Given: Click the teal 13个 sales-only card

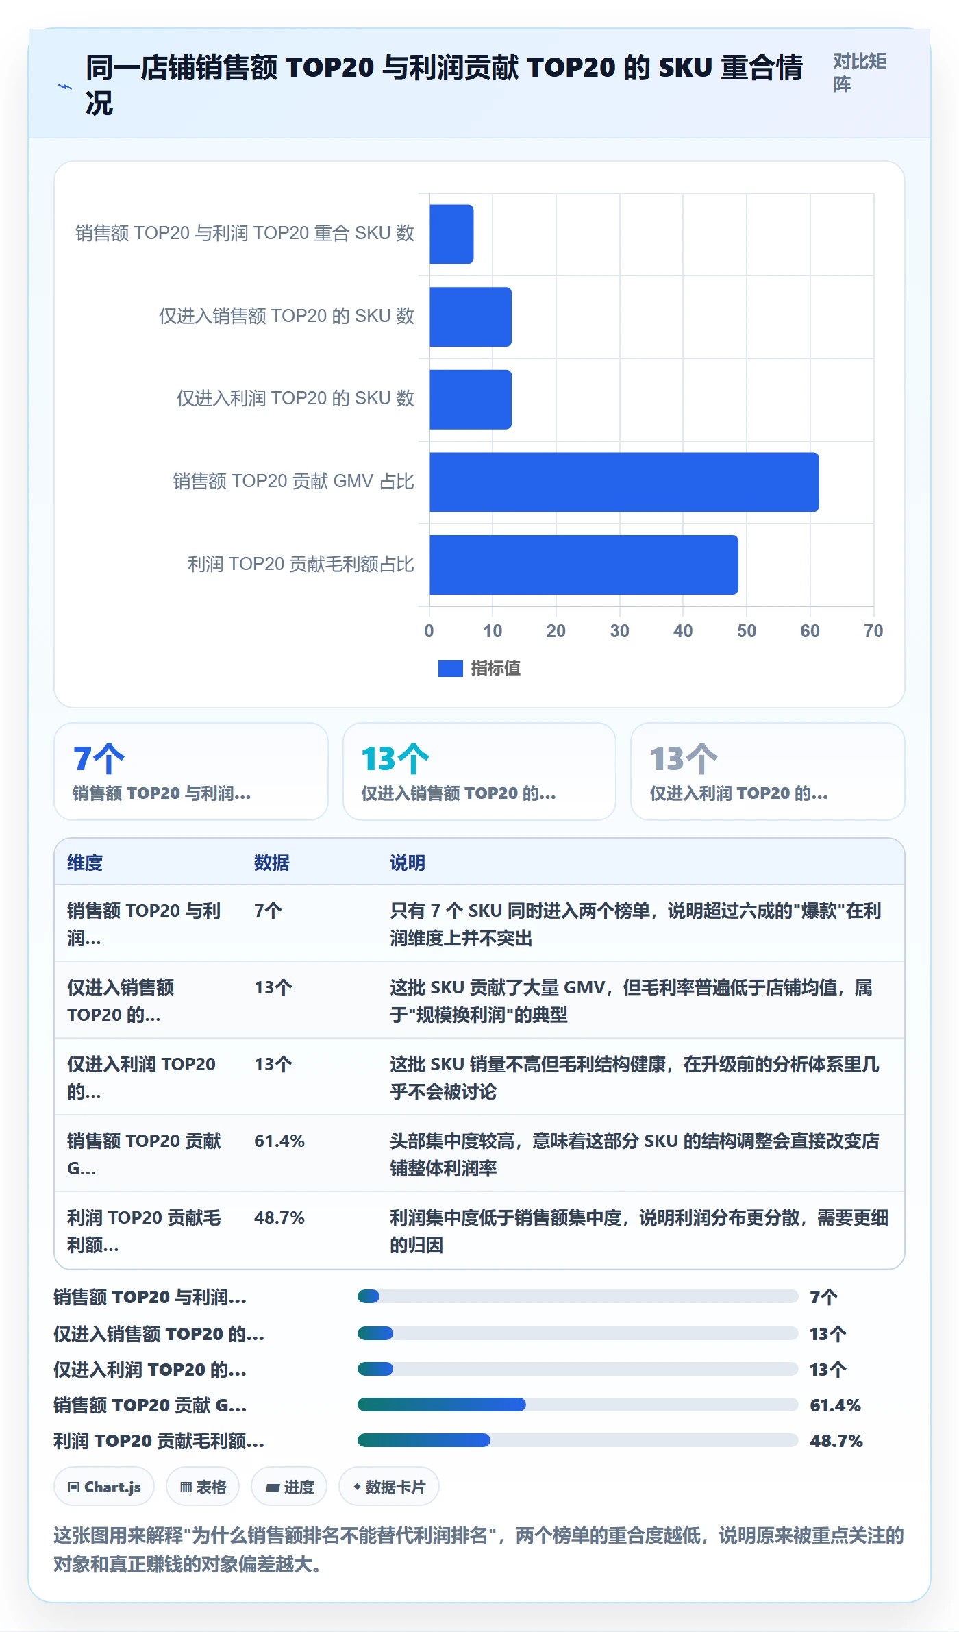Looking at the screenshot, I should (480, 771).
